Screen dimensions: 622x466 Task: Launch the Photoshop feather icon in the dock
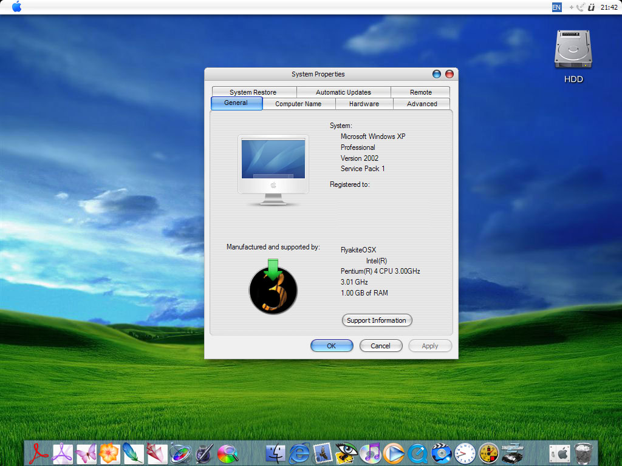[x=133, y=453]
